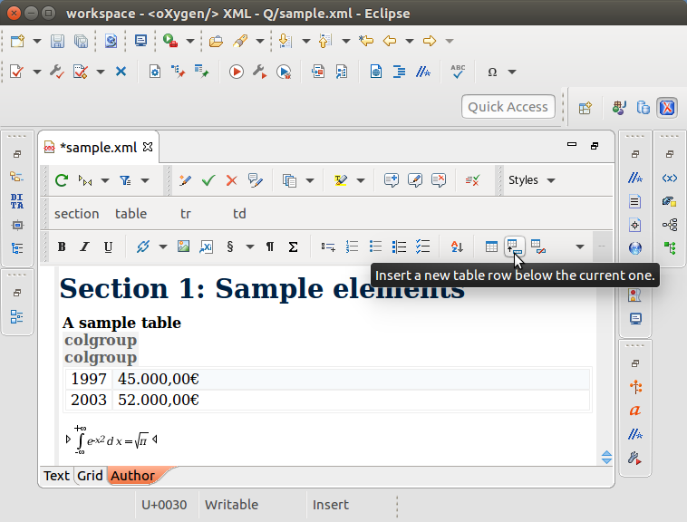Reject change with the red X

click(x=231, y=180)
